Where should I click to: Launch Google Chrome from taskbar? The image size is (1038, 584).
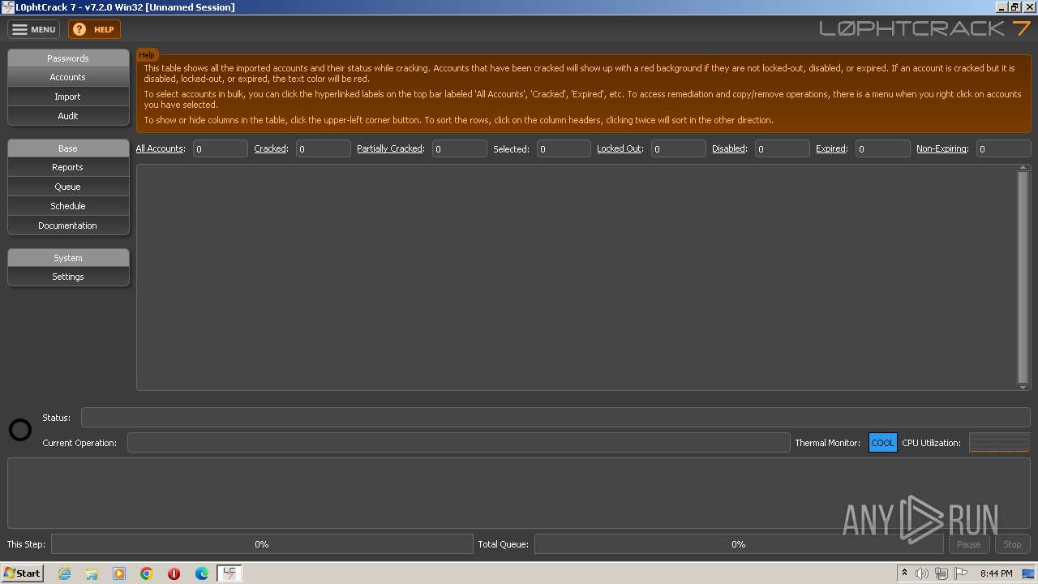click(x=147, y=573)
